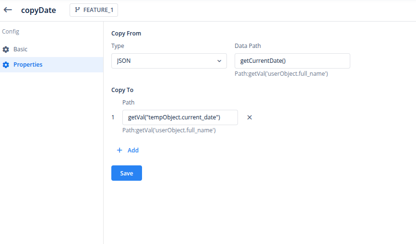Click the Copy To section heading
416x244 pixels.
(122, 90)
